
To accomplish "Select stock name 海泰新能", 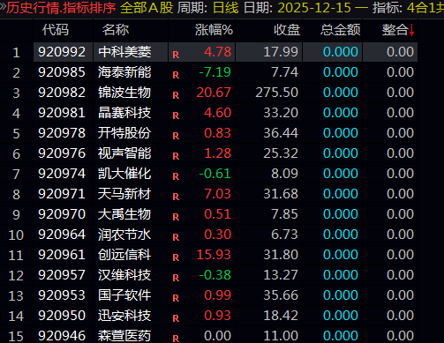I will pyautogui.click(x=124, y=72).
